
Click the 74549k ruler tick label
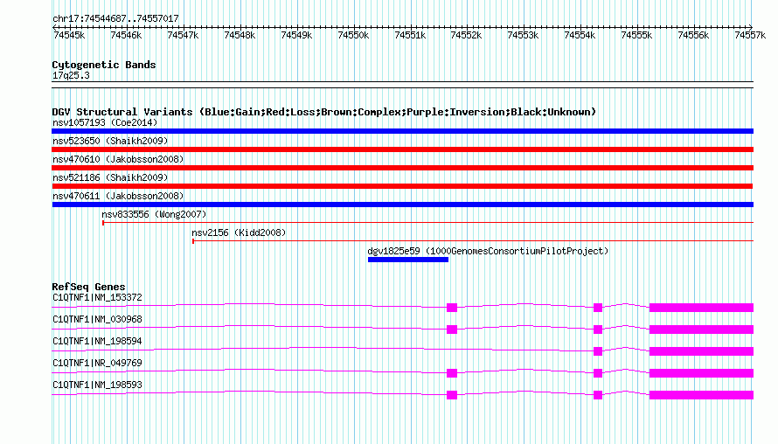(296, 35)
